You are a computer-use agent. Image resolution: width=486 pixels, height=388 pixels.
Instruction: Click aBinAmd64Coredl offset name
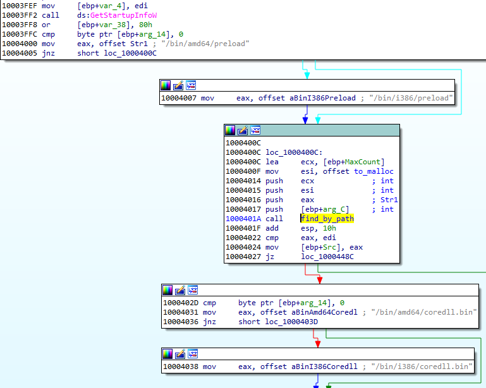coord(324,312)
